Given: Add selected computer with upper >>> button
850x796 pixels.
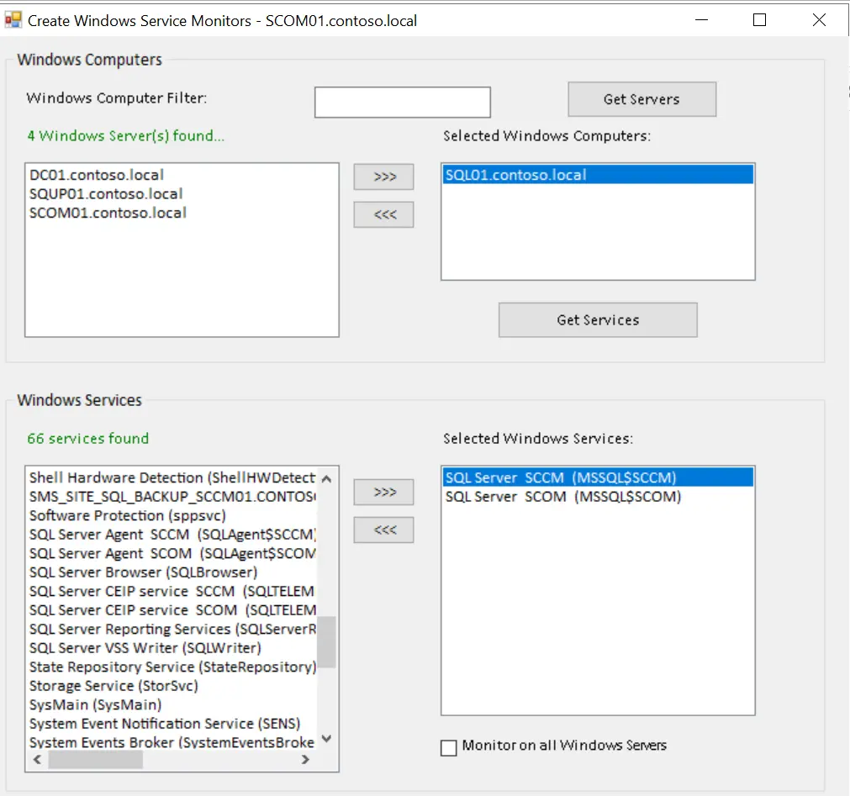Looking at the screenshot, I should point(383,177).
